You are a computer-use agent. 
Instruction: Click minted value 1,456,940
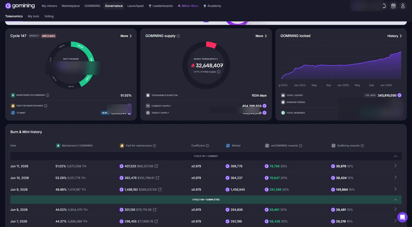(x=238, y=190)
